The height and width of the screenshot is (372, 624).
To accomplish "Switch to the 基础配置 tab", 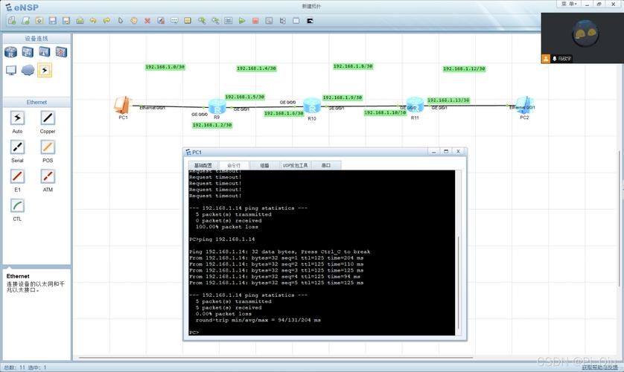I will (203, 165).
